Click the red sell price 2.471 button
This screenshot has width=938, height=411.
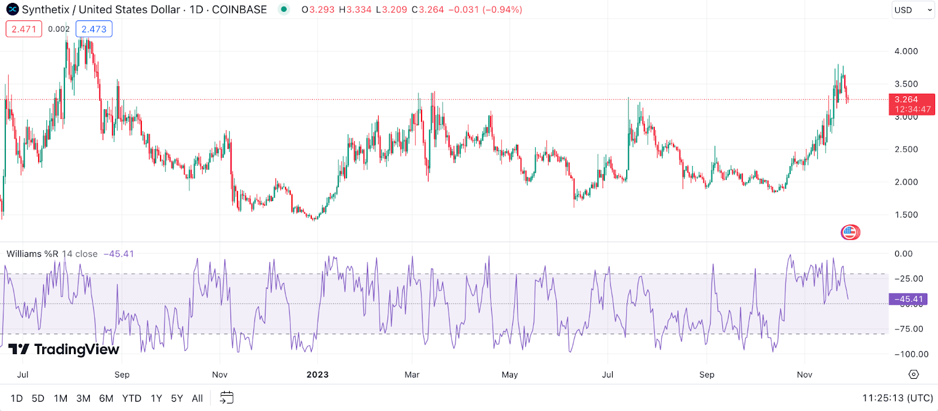pyautogui.click(x=24, y=29)
